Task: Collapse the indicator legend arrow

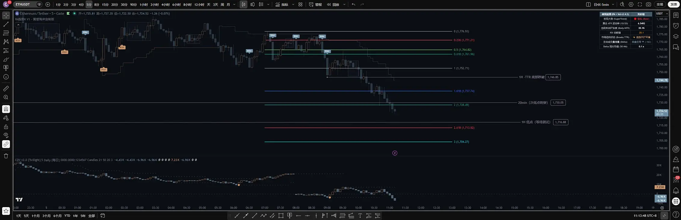Action: (18, 25)
